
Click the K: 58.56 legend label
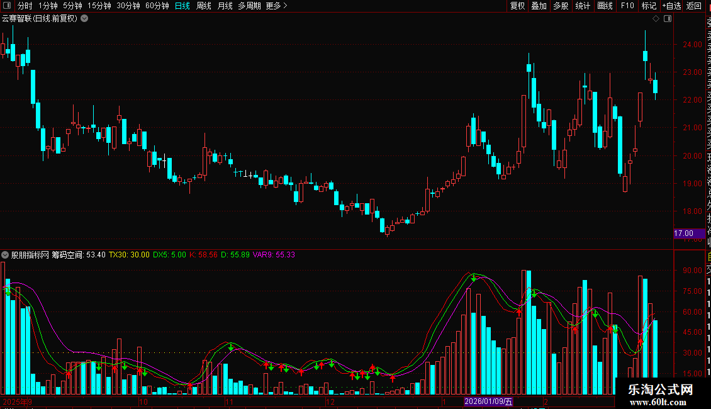click(204, 255)
